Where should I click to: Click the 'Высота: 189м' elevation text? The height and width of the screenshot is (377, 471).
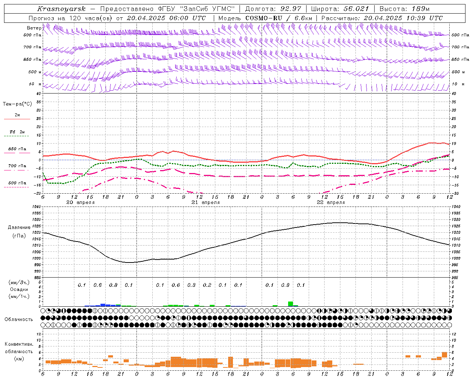point(404,9)
